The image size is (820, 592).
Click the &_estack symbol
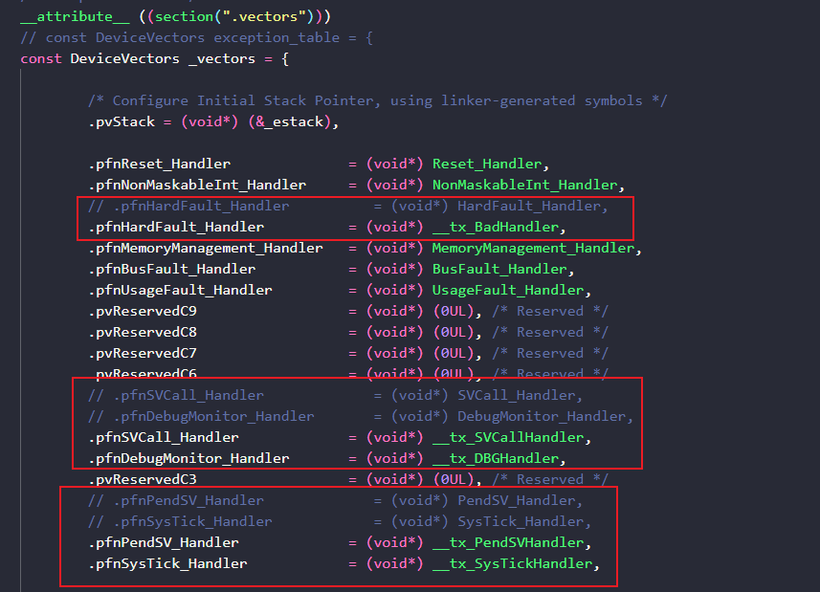point(289,121)
